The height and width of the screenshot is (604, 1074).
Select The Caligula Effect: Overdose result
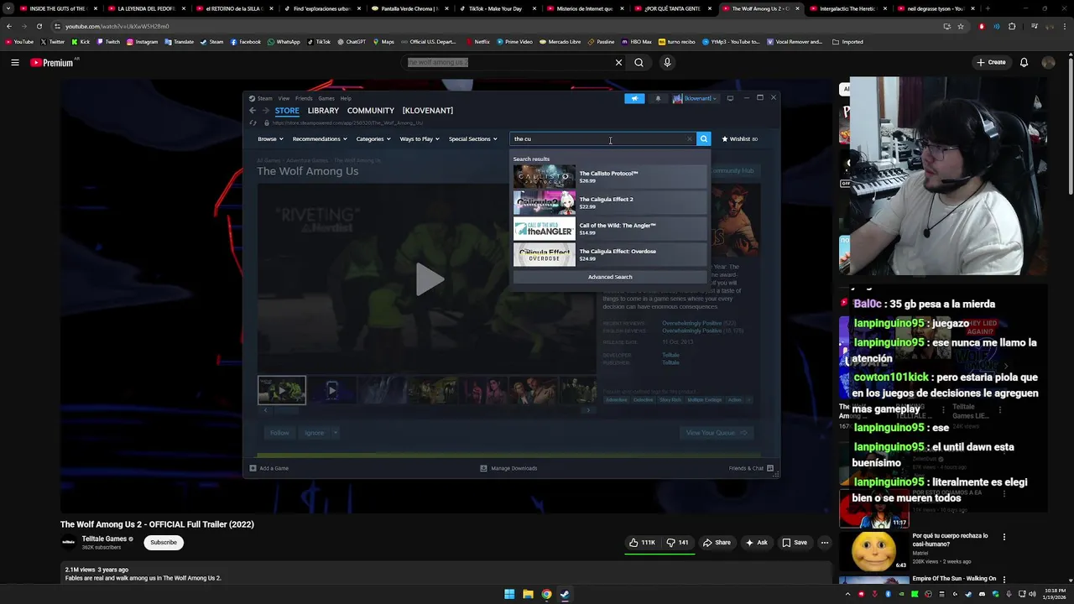coord(610,255)
